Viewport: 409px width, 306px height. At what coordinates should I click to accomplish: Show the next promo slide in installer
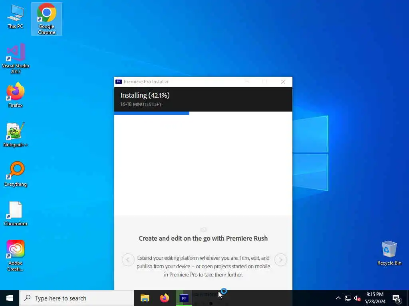coord(281,260)
